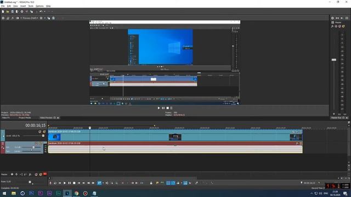Copy snapshot to clipboard icon
This screenshot has width=351, height=197.
(49, 18)
